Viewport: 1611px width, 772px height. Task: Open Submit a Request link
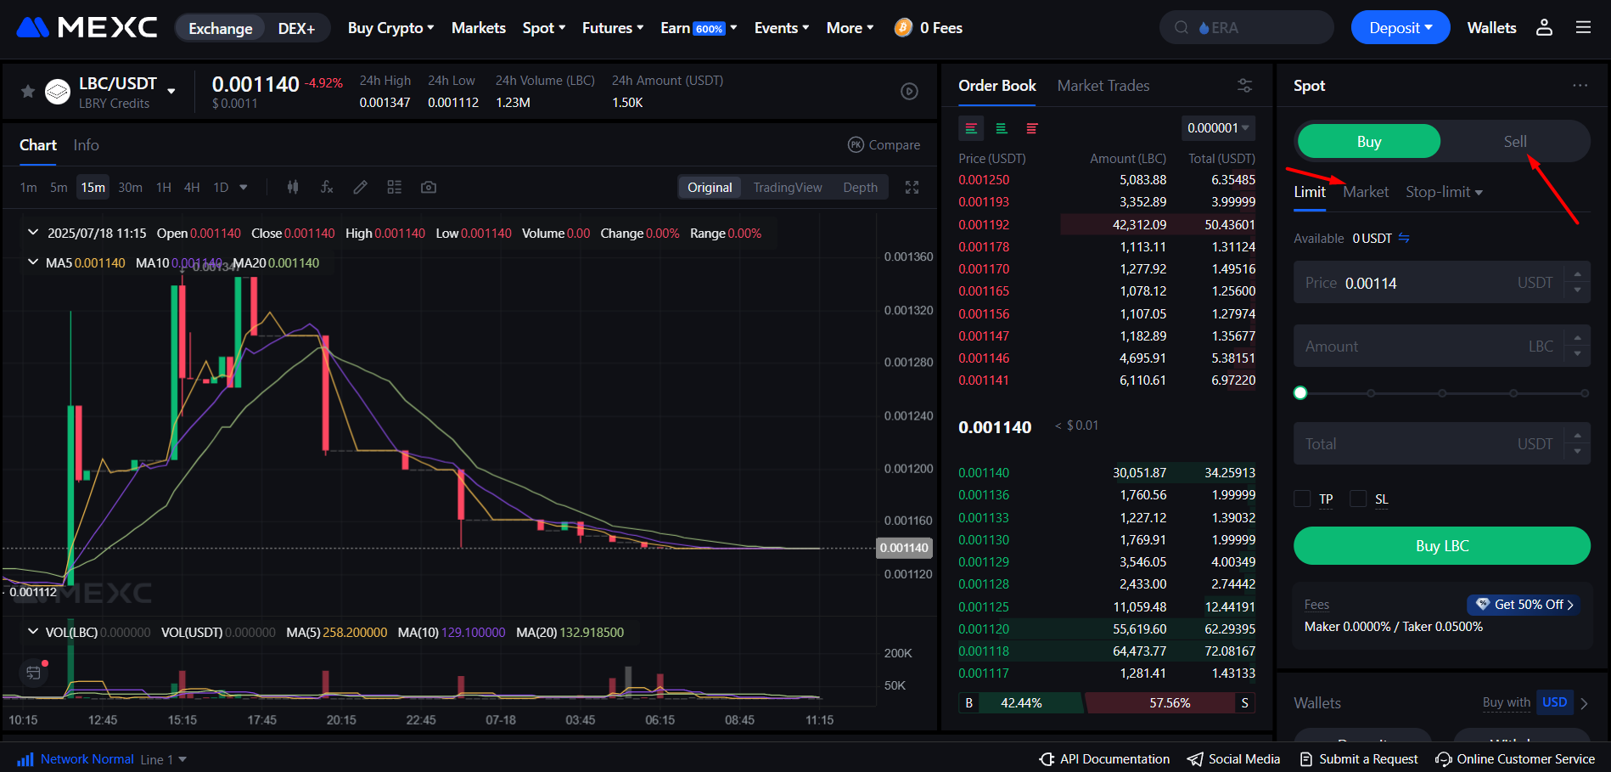(1359, 759)
